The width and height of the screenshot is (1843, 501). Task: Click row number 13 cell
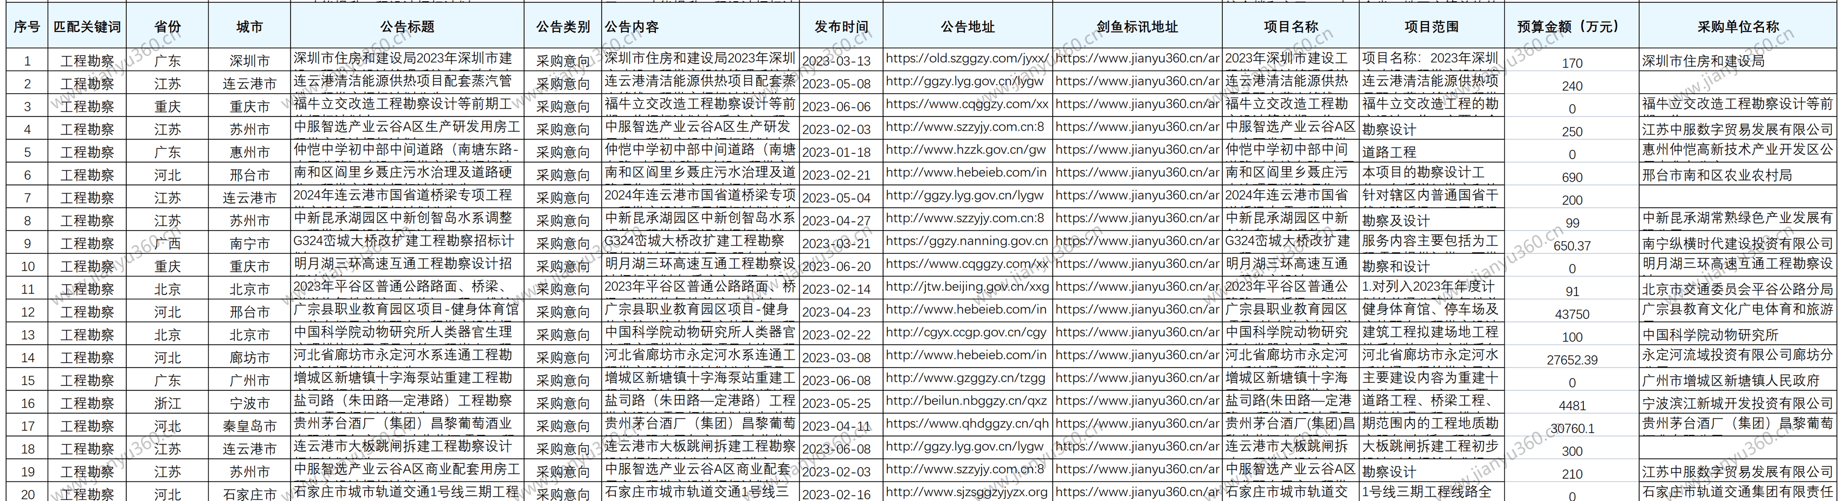(x=27, y=334)
